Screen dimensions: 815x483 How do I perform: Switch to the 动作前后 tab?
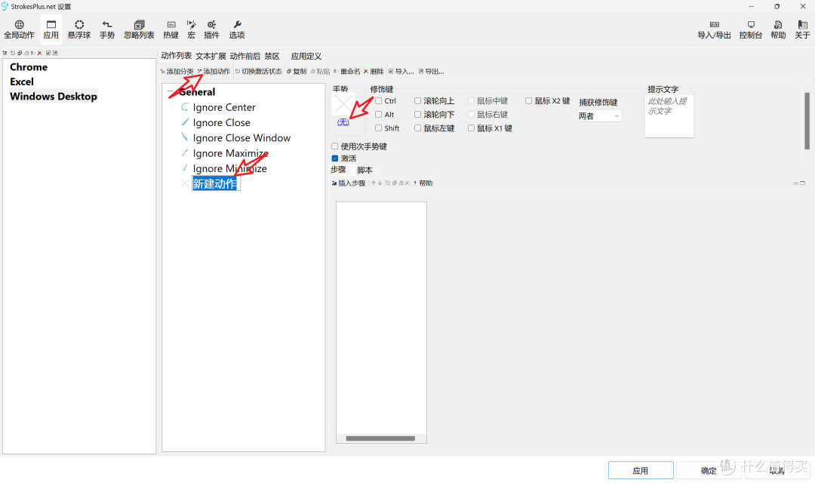244,56
